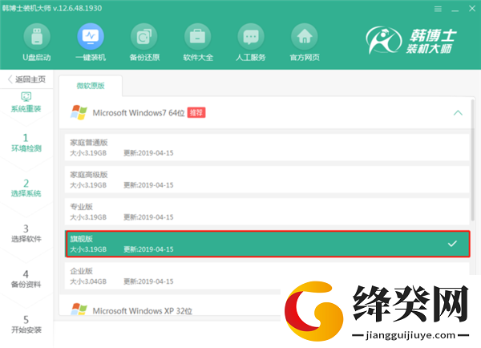Open the 备份还原 icon
The image size is (481, 348).
coord(144,37)
